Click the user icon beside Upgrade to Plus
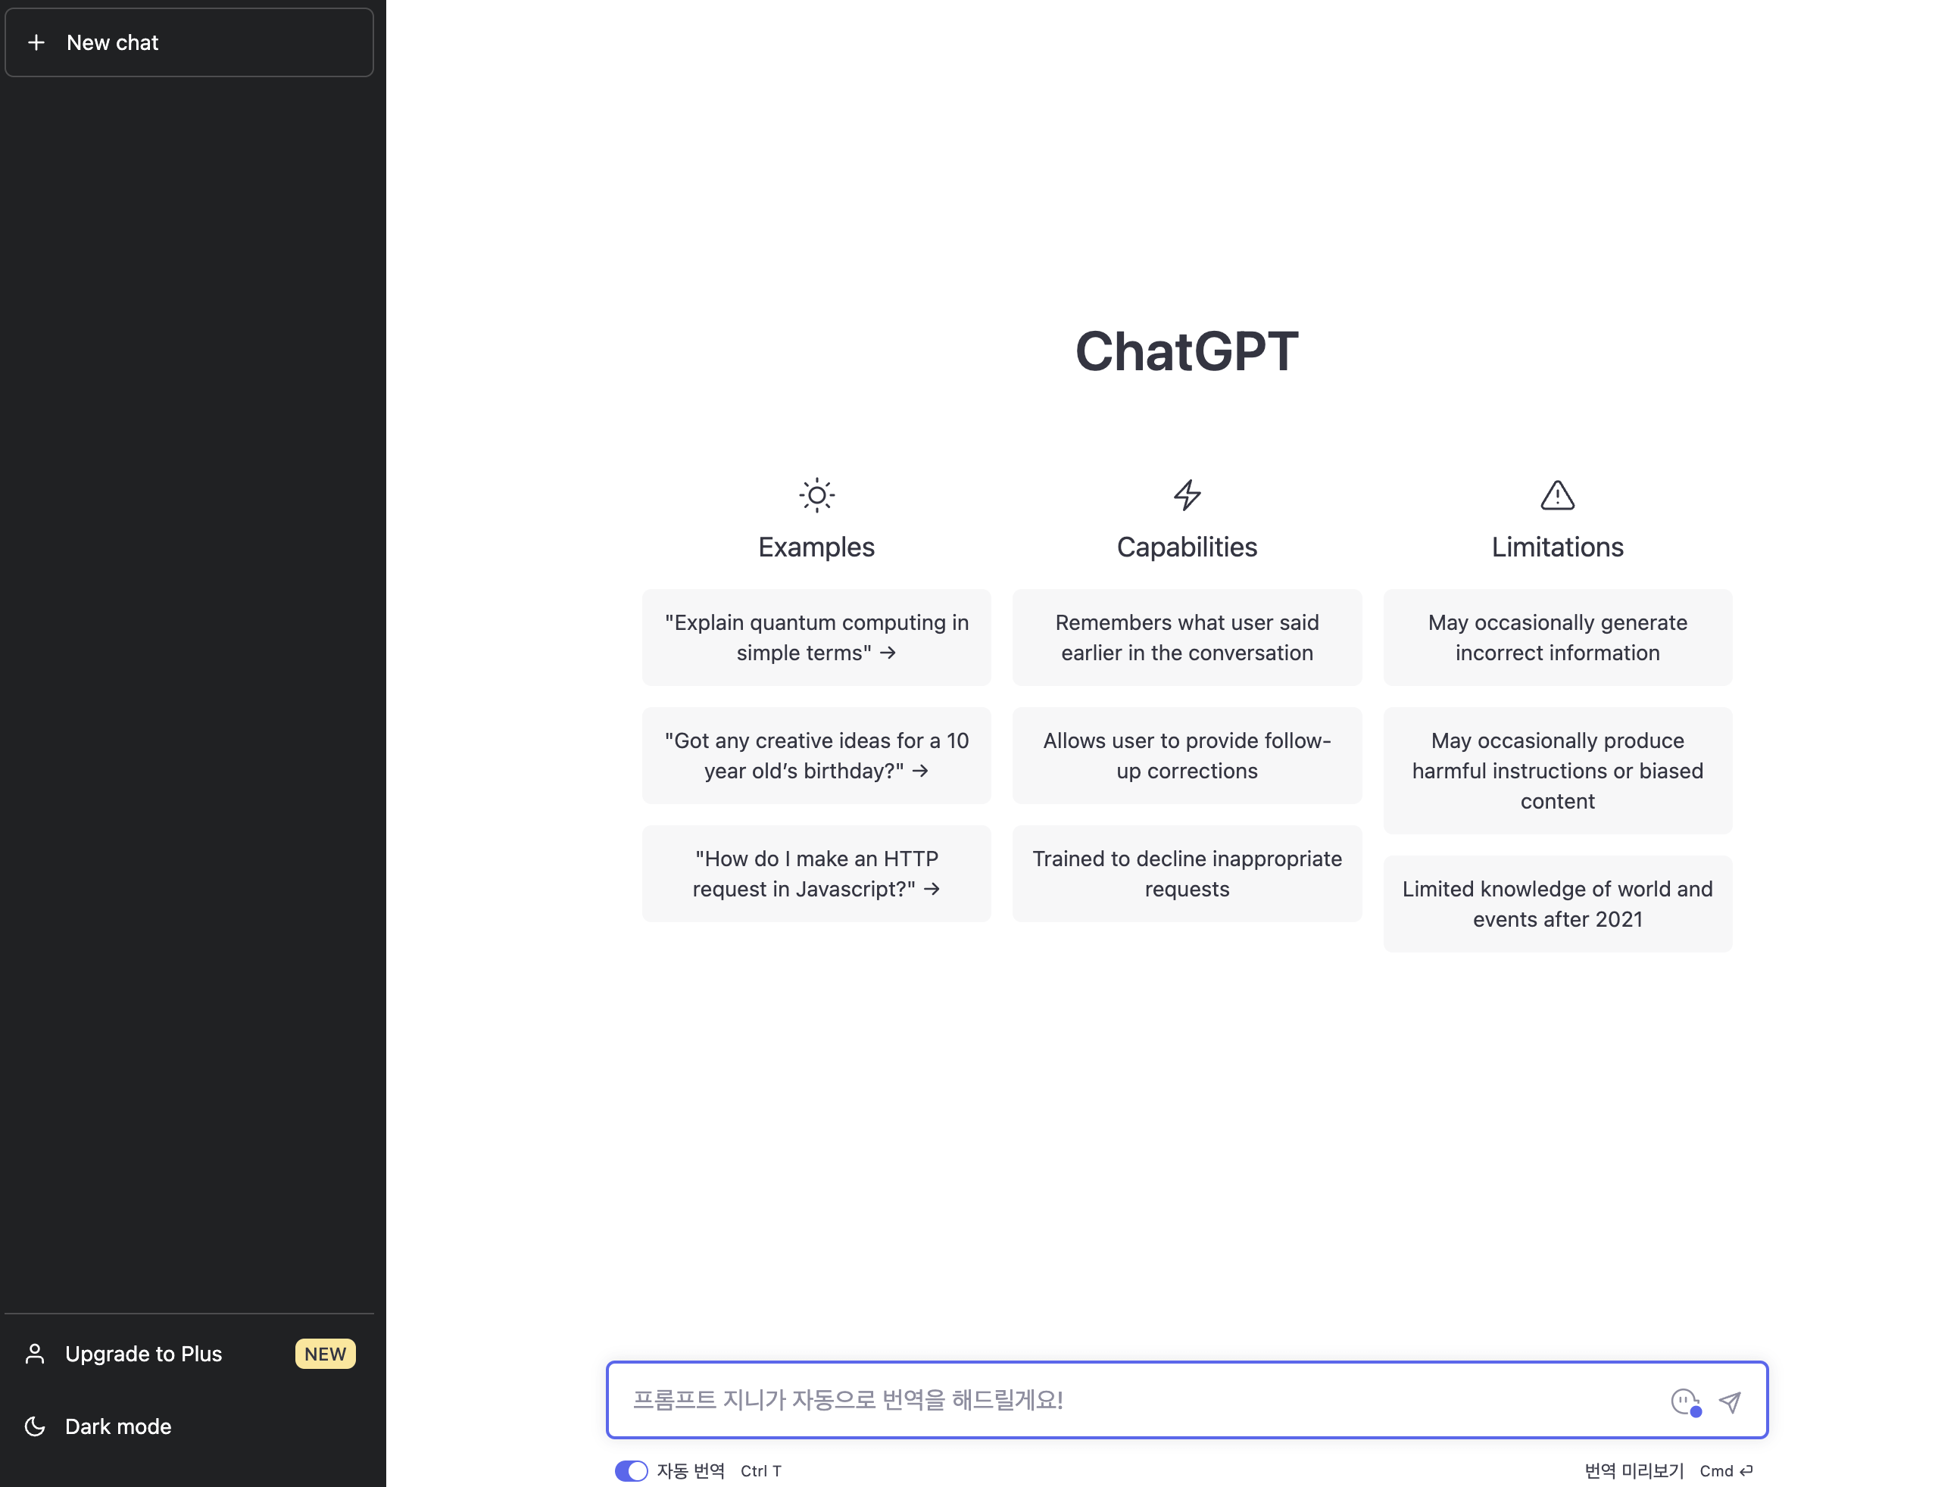Viewport: 1960px width, 1487px height. pos(36,1353)
